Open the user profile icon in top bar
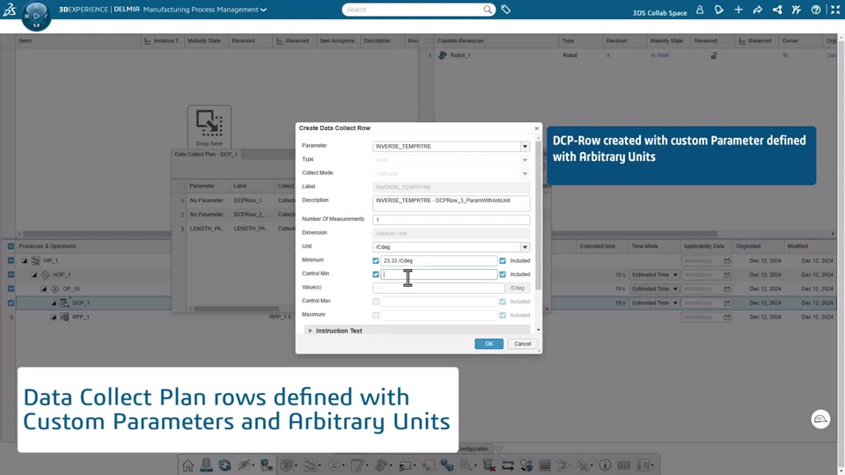This screenshot has height=475, width=845. [700, 10]
